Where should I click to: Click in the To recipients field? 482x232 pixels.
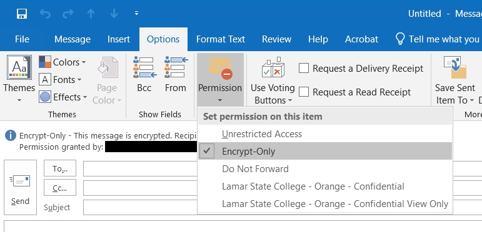coord(140,168)
